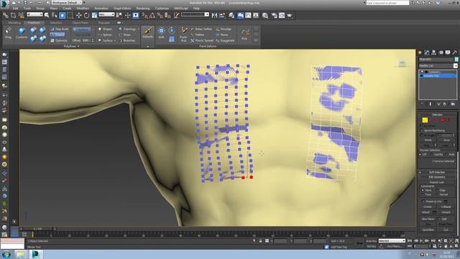The height and width of the screenshot is (259, 460).
Task: Click the Auto Key button
Action: (x=371, y=241)
